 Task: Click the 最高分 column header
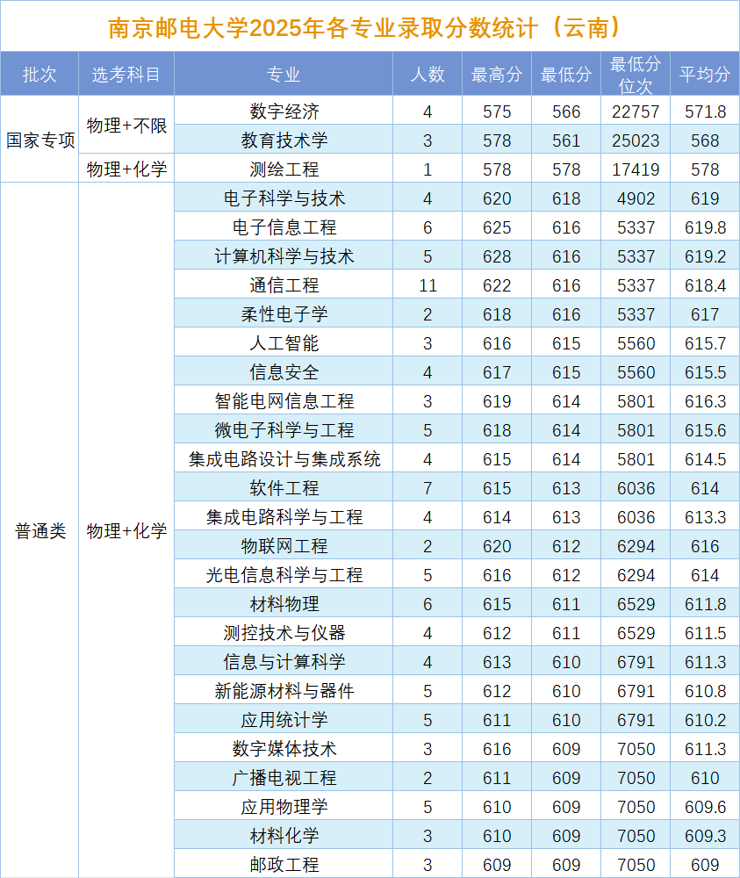[497, 74]
